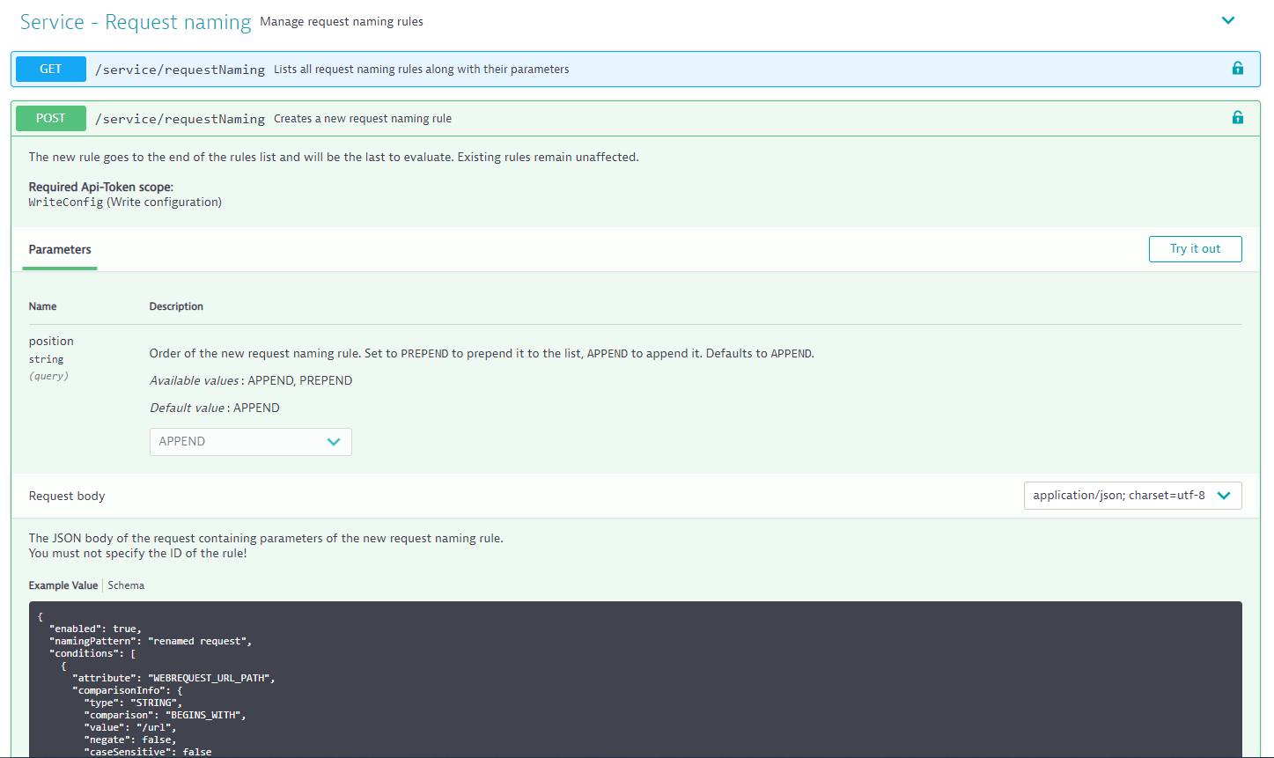This screenshot has height=758, width=1274.
Task: Collapse section using the top-right chevron icon
Action: pos(1228,21)
